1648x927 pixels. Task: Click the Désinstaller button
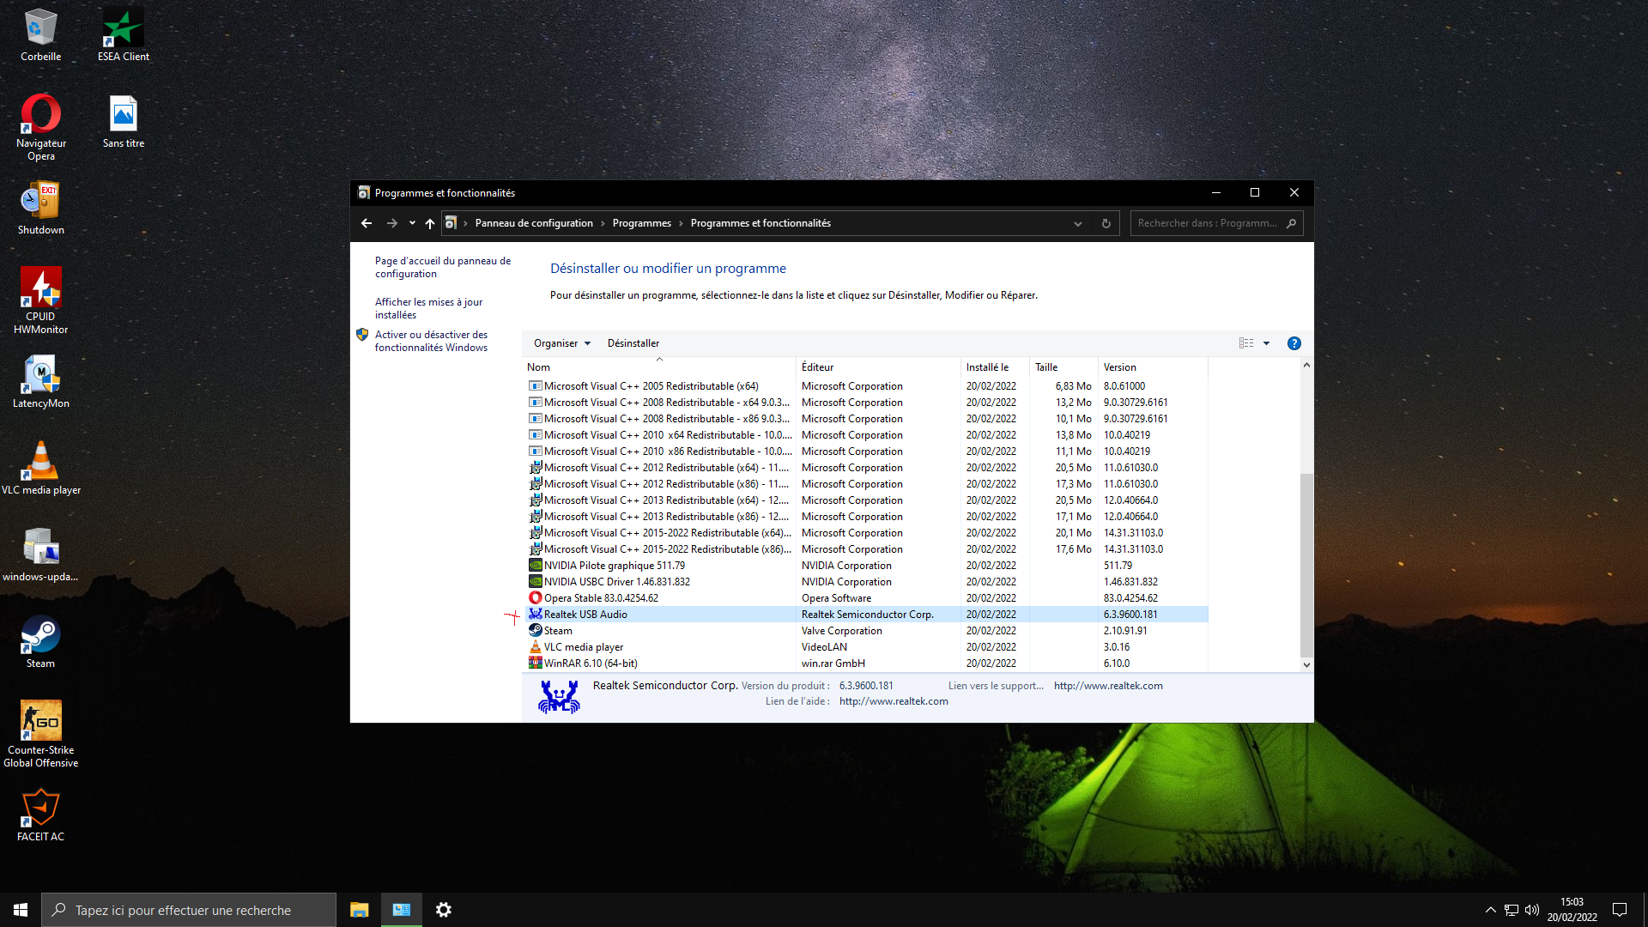[x=633, y=342]
